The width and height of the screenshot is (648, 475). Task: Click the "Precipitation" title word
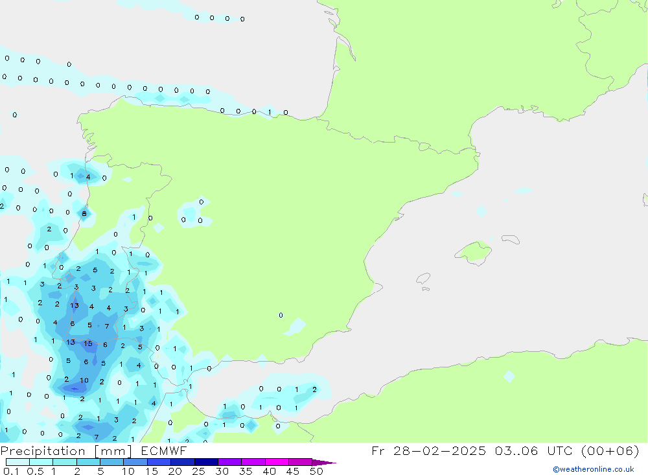click(x=43, y=452)
